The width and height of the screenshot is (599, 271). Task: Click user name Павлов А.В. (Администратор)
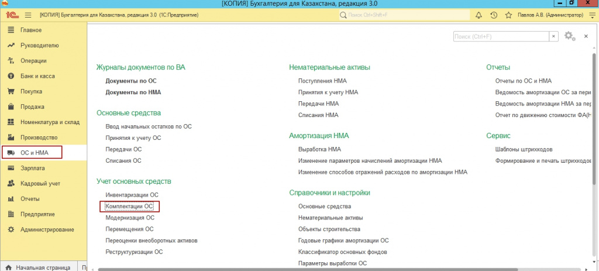tap(550, 15)
